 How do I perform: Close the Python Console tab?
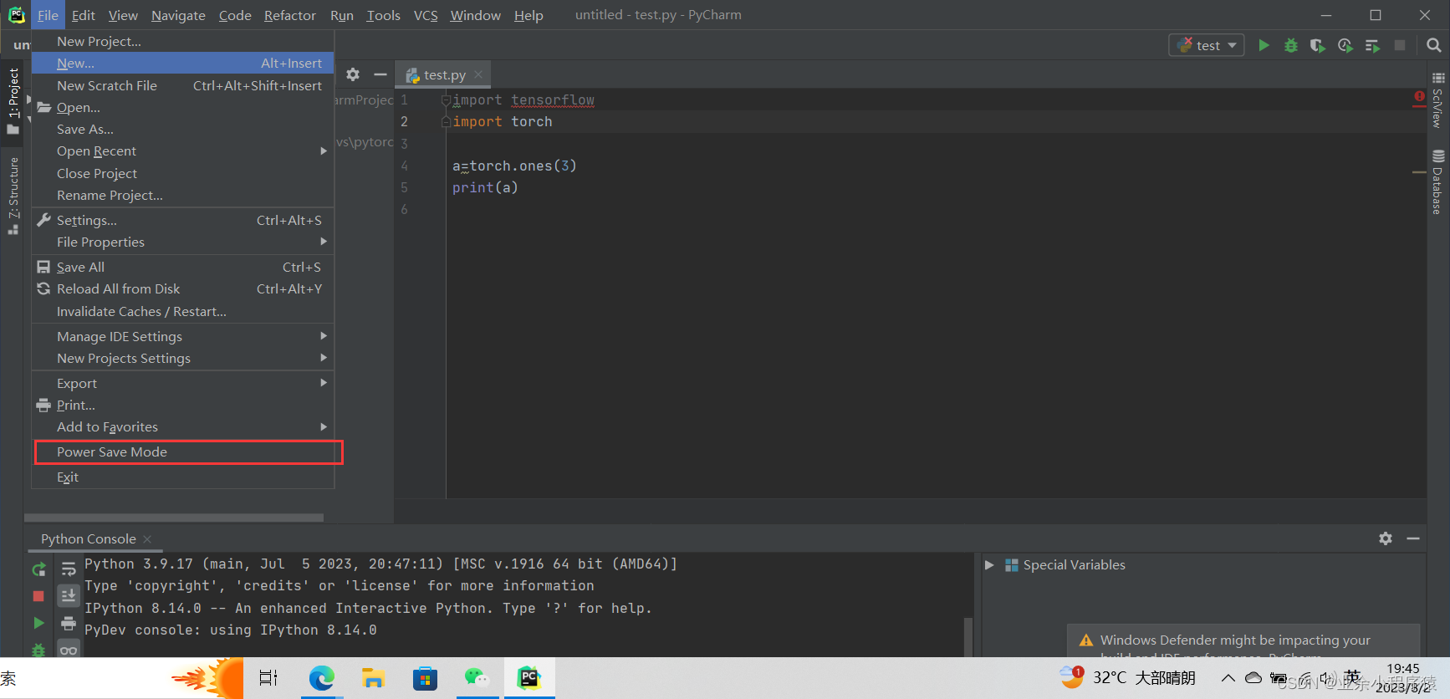(x=147, y=539)
